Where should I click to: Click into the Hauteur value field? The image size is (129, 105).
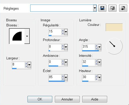click(89, 77)
